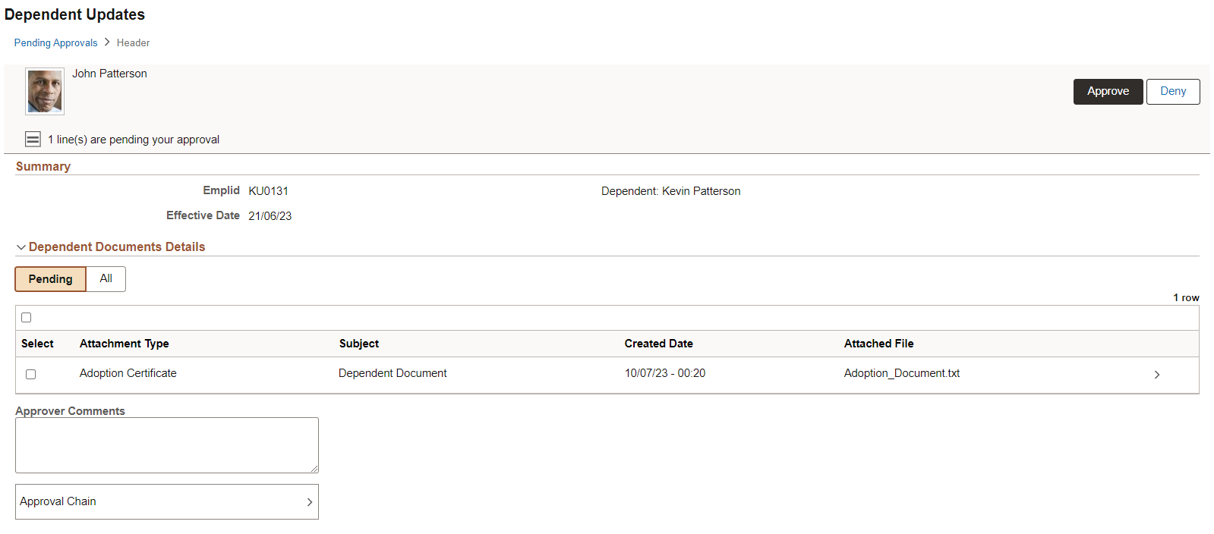Click the Emplid value KU0131
The height and width of the screenshot is (534, 1214).
(269, 191)
